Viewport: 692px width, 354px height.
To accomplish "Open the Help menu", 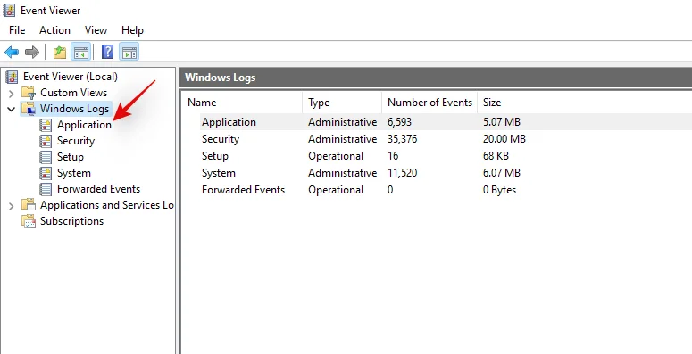I will click(x=132, y=30).
